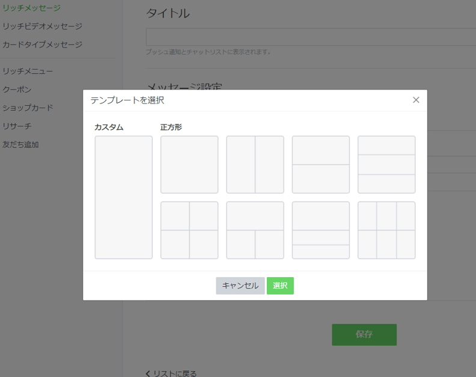Select the two horizontal rows template
476x377 pixels.
pyautogui.click(x=320, y=164)
